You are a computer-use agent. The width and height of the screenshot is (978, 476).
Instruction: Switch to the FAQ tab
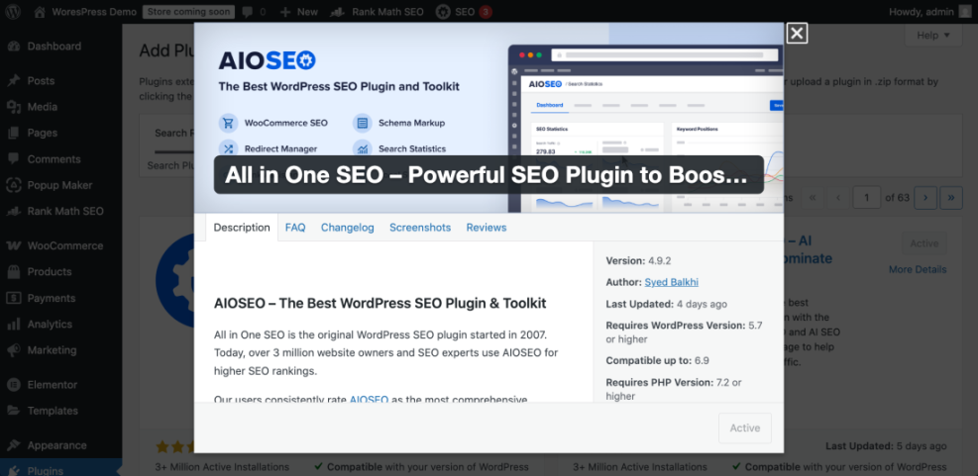[x=295, y=228]
